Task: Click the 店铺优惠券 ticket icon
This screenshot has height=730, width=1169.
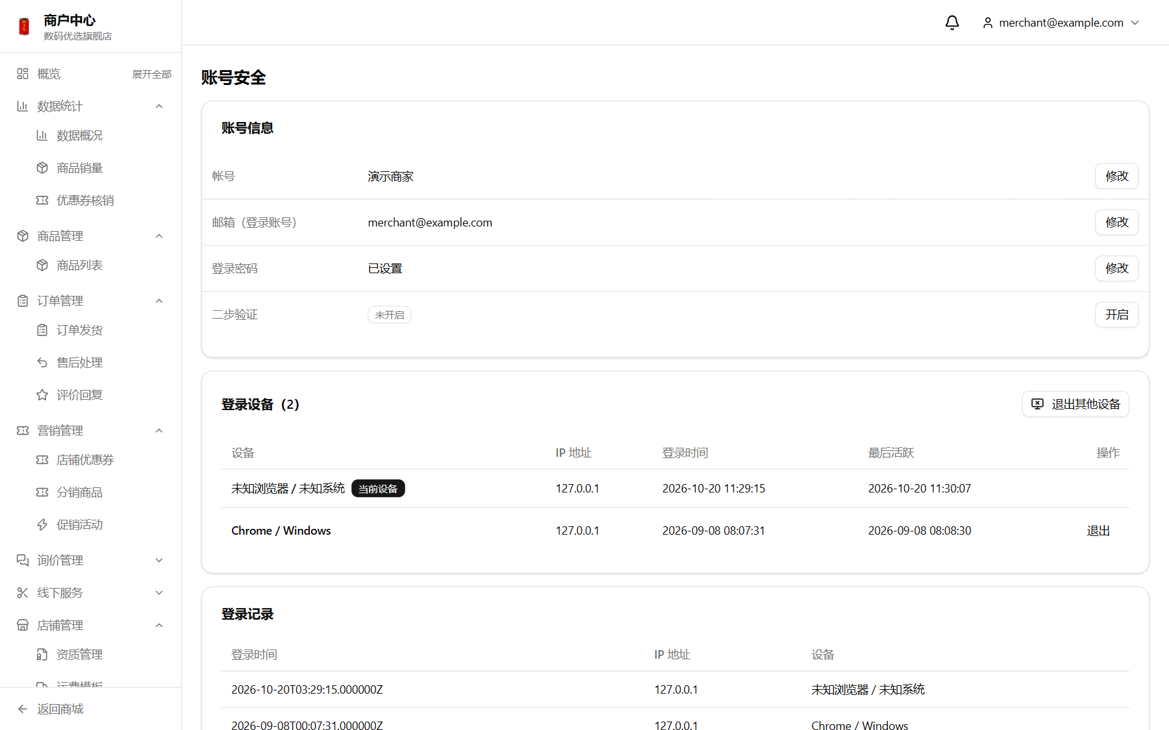Action: (x=42, y=460)
